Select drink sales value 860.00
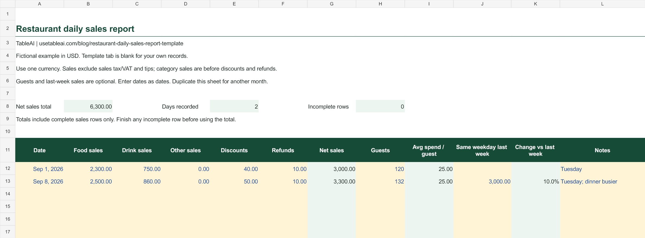 [137, 182]
